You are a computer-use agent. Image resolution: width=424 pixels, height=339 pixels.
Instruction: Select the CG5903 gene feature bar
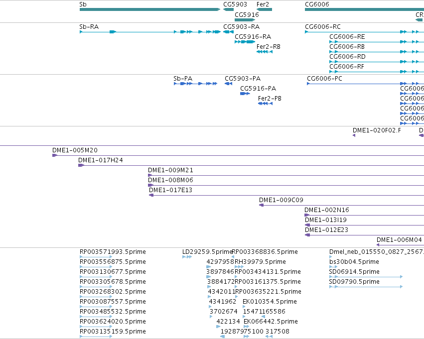pos(228,9)
